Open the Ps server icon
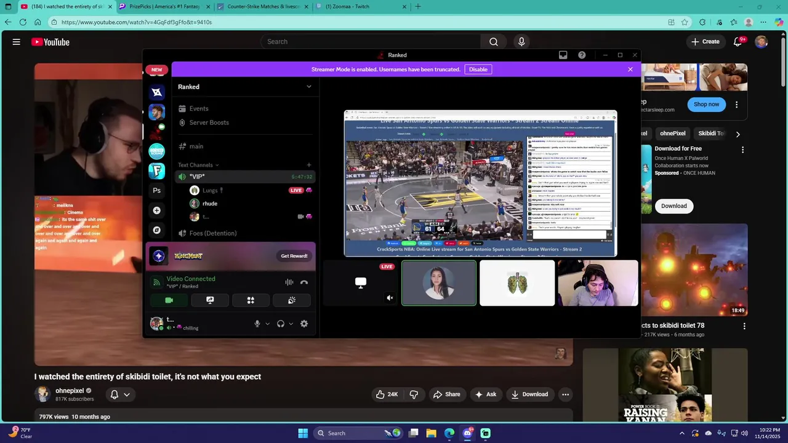 tap(157, 191)
